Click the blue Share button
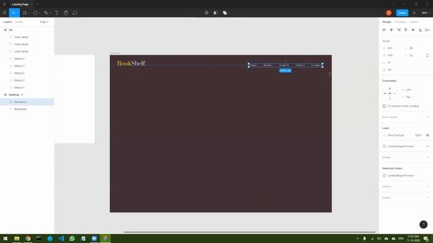 pos(402,13)
